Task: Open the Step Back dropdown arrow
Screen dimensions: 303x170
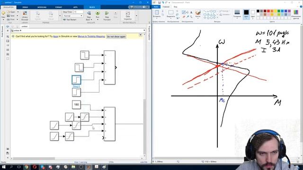Action: pyautogui.click(x=91, y=20)
